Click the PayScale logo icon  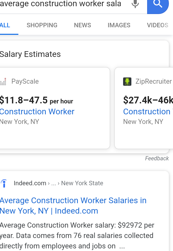3,82
